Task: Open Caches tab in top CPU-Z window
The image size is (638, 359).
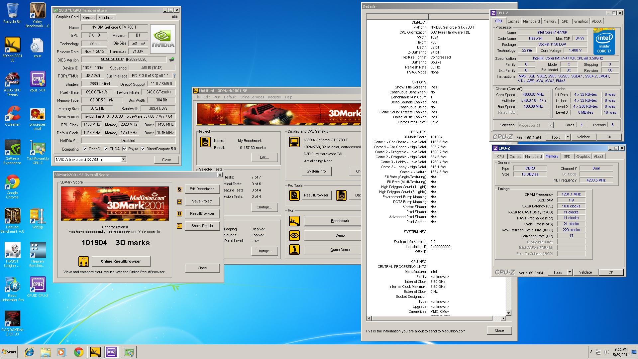Action: [x=513, y=21]
